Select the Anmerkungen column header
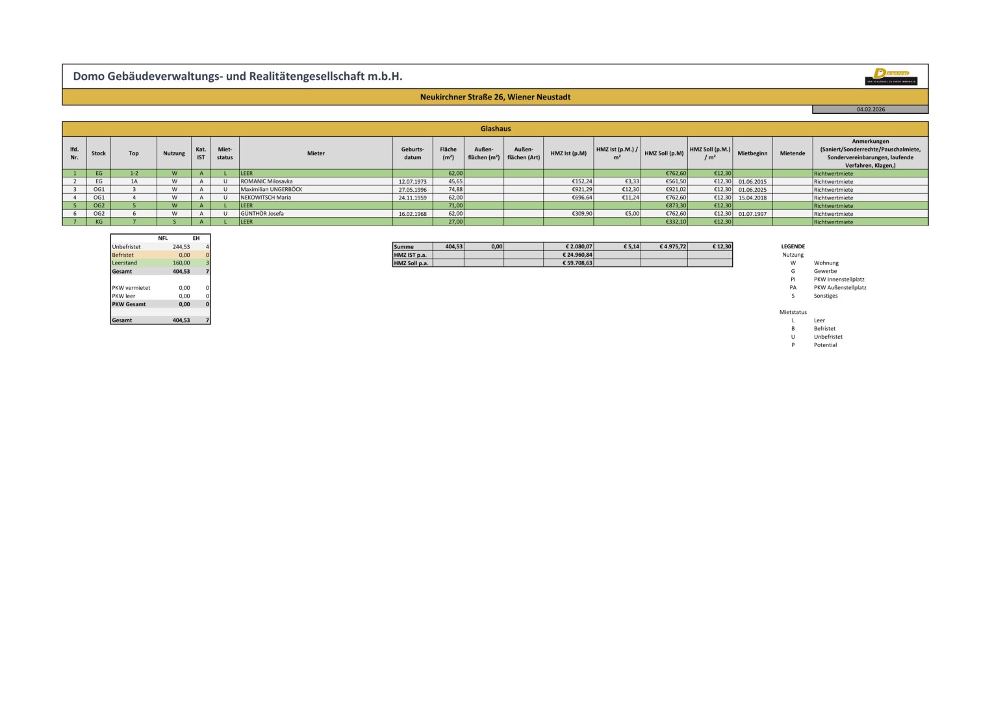The image size is (992, 702). pos(870,153)
